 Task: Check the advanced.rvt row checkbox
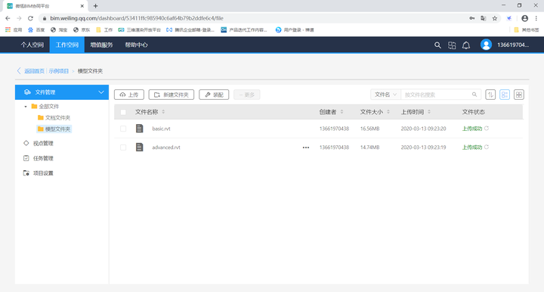[x=123, y=148]
